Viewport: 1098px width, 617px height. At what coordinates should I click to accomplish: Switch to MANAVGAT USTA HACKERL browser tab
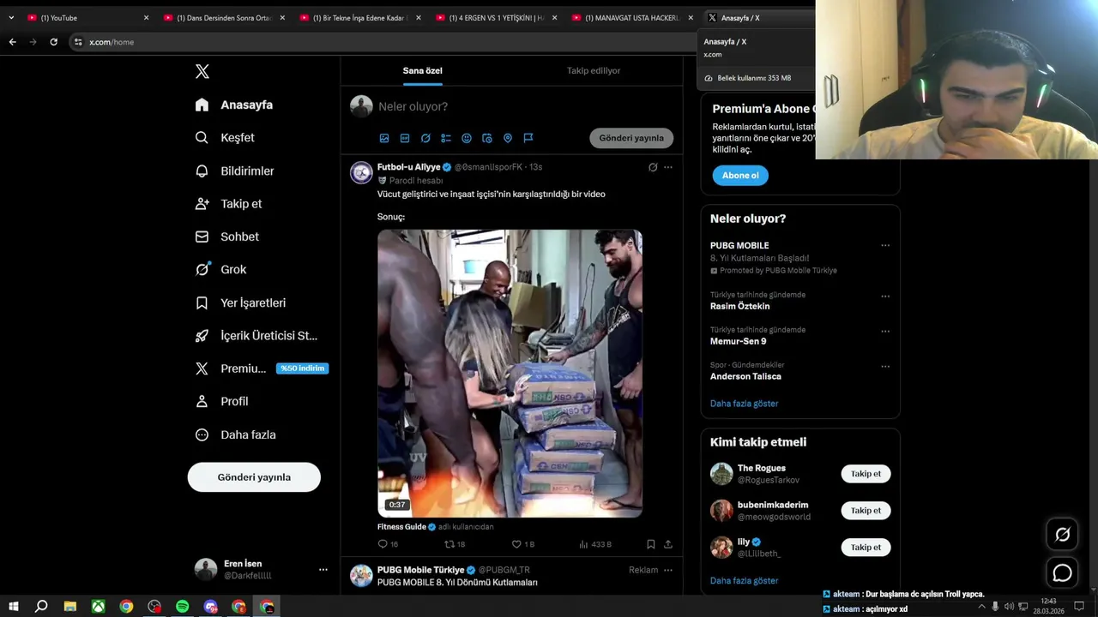pos(631,18)
